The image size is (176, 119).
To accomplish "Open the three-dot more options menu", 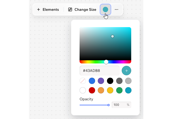I will point(116,9).
